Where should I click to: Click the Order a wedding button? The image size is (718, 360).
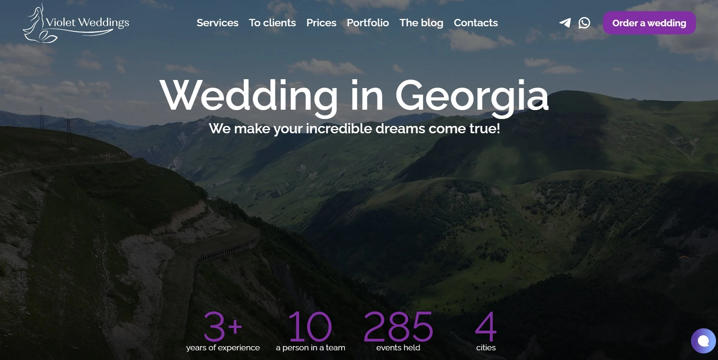[x=649, y=23]
